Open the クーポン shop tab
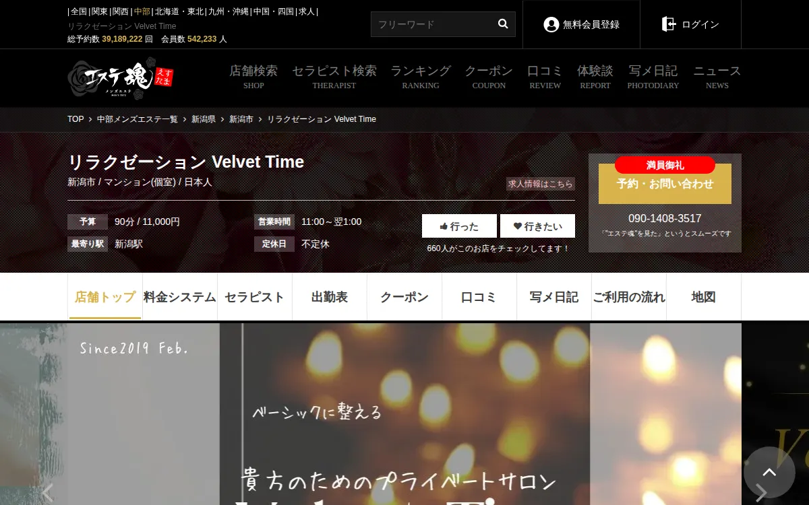809x505 pixels. click(404, 297)
